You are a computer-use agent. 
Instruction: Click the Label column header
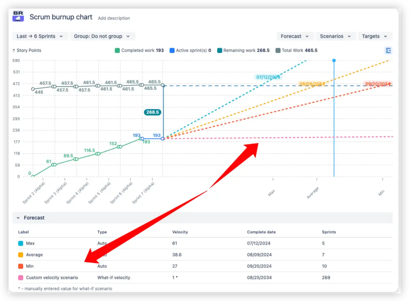click(x=23, y=232)
